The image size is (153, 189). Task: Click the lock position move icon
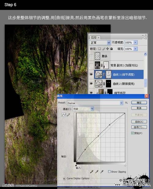(x=107, y=49)
